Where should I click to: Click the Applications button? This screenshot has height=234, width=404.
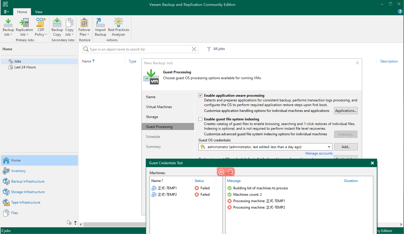tap(346, 110)
